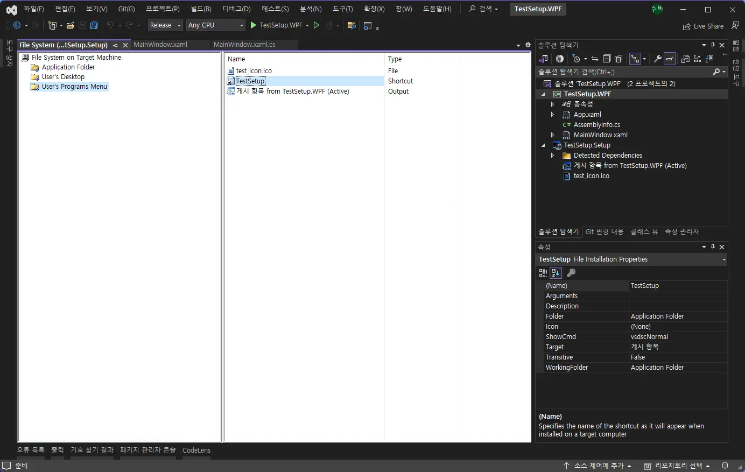
Task: Click the feedback icon next to Live Share
Action: pyautogui.click(x=735, y=26)
